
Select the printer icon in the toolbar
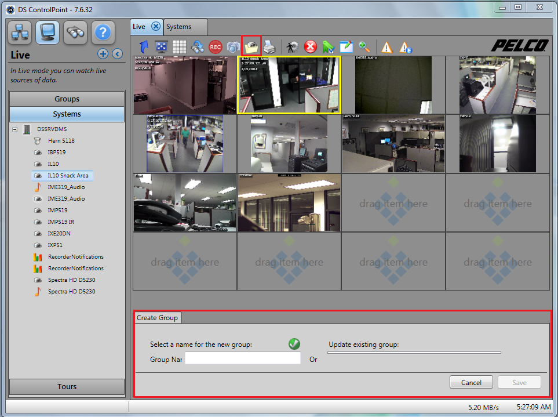269,47
